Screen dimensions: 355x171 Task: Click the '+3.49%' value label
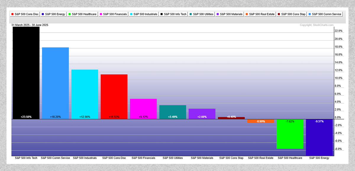point(172,117)
